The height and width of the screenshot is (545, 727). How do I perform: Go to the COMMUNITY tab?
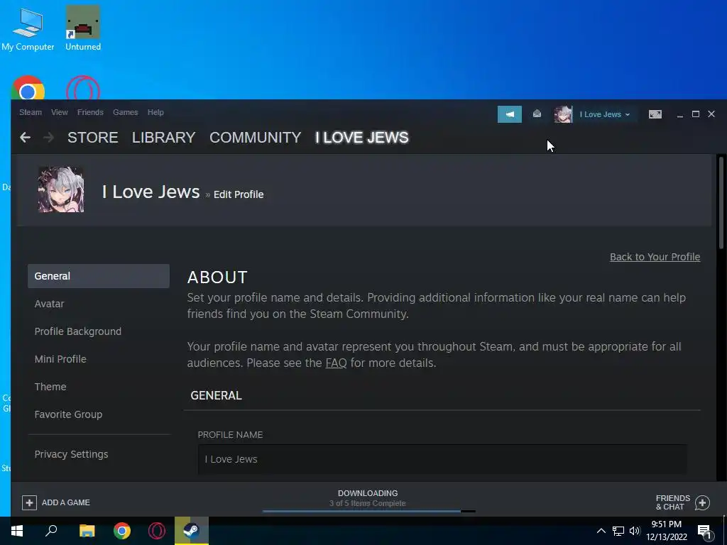255,137
